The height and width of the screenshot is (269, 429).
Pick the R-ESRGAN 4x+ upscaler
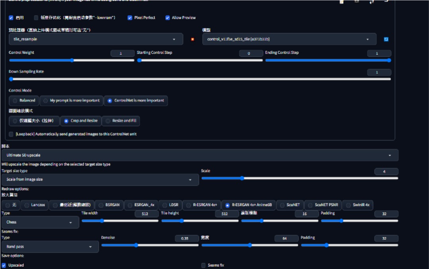202,205
